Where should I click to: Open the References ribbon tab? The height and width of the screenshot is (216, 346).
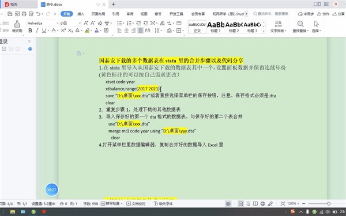click(116, 14)
